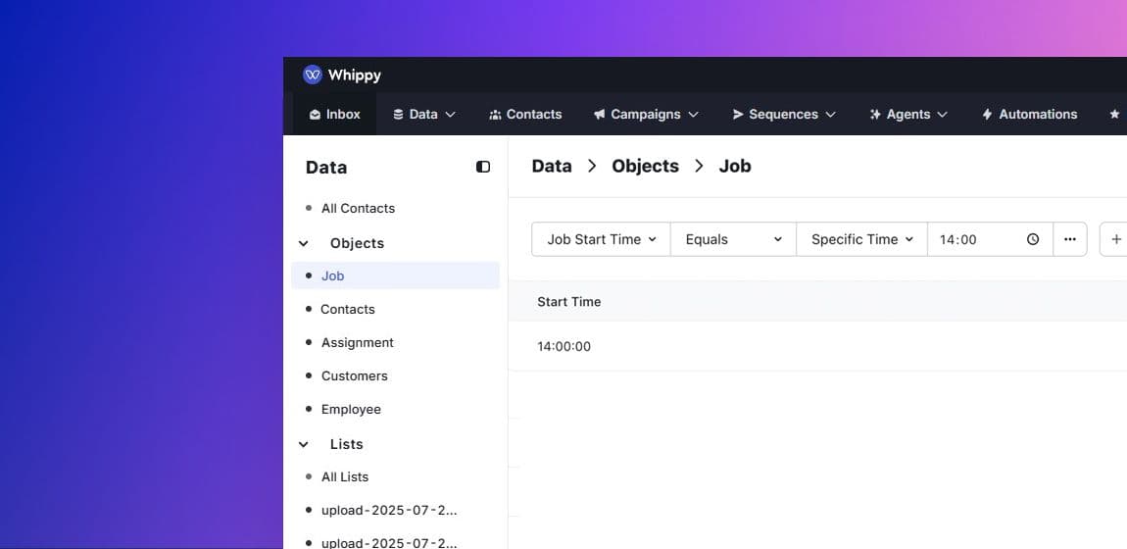Click the star icon in navigation bar
The height and width of the screenshot is (549, 1127).
[x=1114, y=115]
